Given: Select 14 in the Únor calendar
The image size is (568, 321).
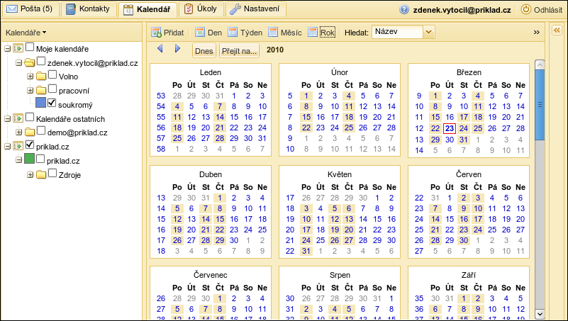Looking at the screenshot, I should pos(391,106).
